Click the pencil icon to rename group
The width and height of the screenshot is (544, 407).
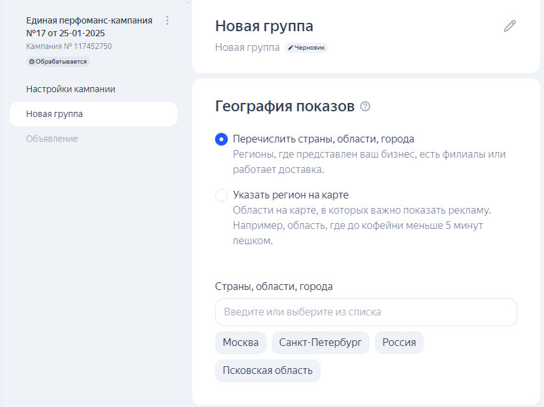510,26
